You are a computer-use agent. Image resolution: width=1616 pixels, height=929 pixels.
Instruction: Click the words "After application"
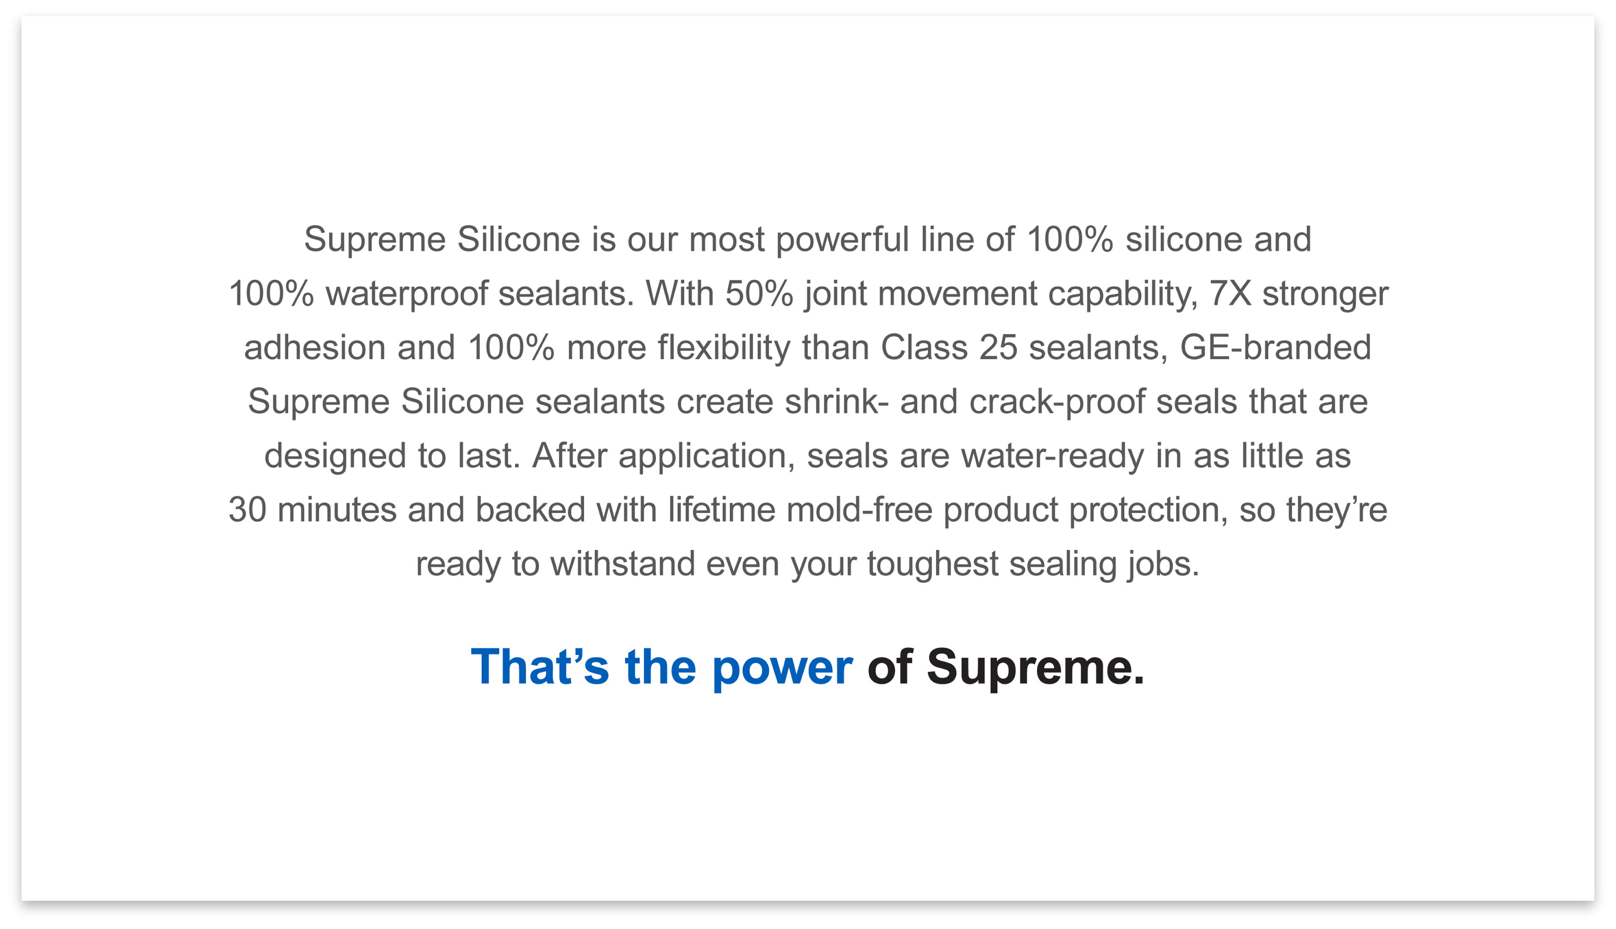pos(663,456)
